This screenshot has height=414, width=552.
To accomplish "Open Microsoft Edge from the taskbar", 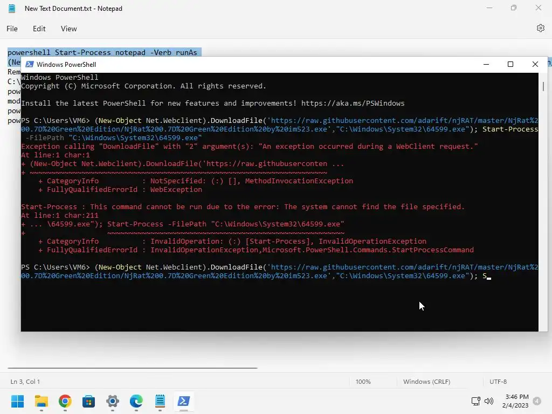I will coord(136,401).
